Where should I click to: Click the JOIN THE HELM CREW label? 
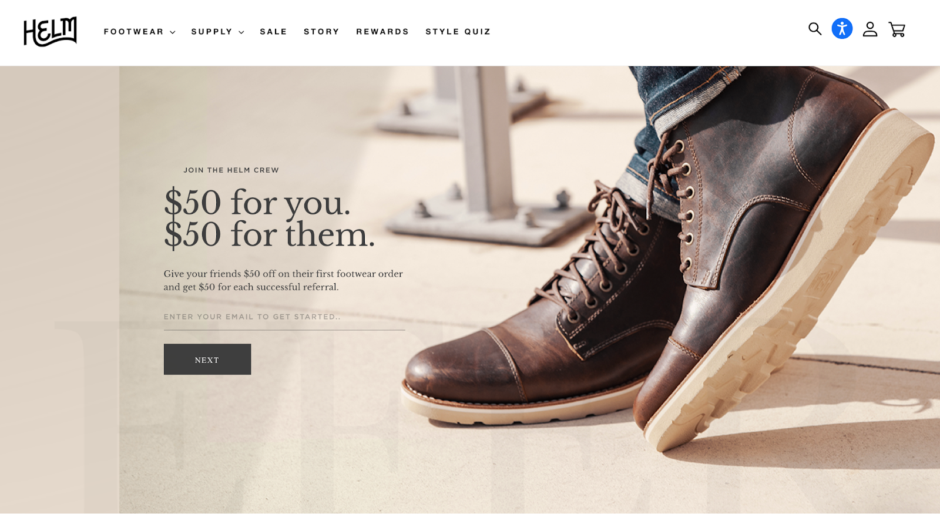point(231,170)
